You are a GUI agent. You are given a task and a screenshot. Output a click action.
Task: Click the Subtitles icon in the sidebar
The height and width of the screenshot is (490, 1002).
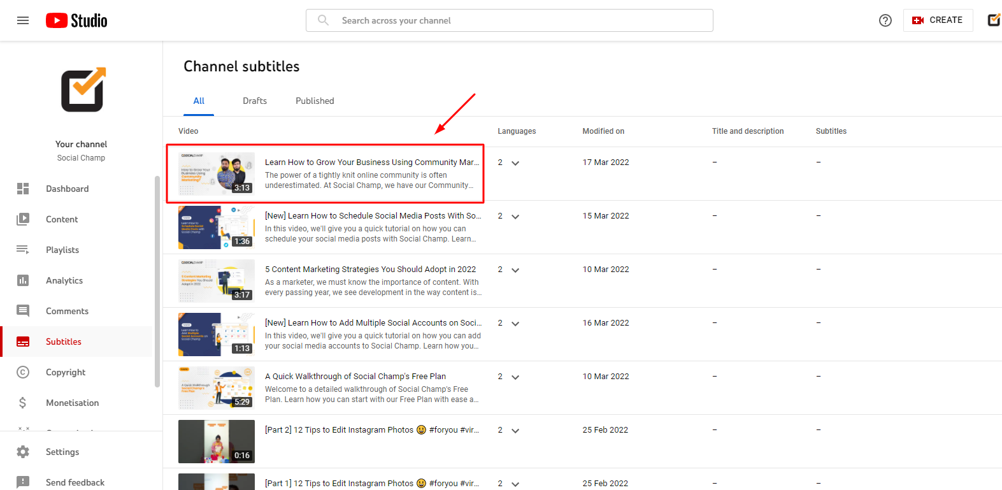[23, 342]
